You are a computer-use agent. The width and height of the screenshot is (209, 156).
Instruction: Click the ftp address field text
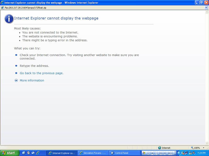pos(26,8)
